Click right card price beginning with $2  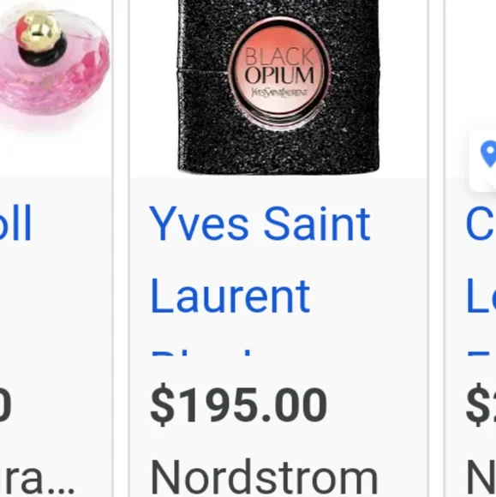click(481, 404)
